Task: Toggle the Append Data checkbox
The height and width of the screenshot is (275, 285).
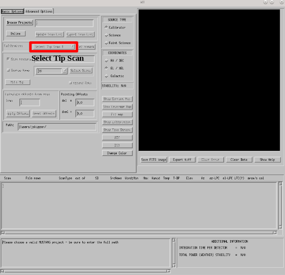Action: pos(70,83)
